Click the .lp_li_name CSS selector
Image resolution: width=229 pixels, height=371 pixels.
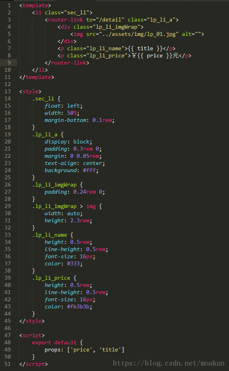[x=49, y=235]
